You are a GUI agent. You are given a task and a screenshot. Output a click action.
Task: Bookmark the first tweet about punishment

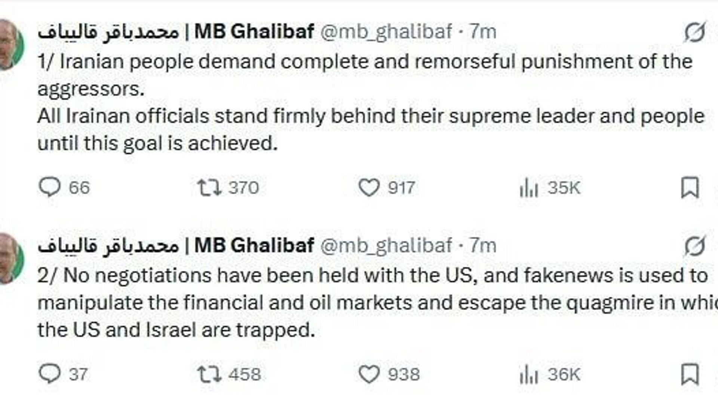pos(690,188)
